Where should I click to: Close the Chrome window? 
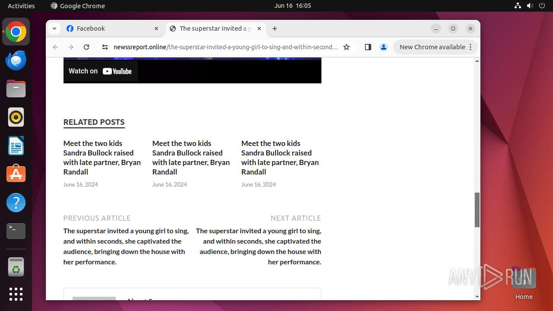pyautogui.click(x=470, y=29)
